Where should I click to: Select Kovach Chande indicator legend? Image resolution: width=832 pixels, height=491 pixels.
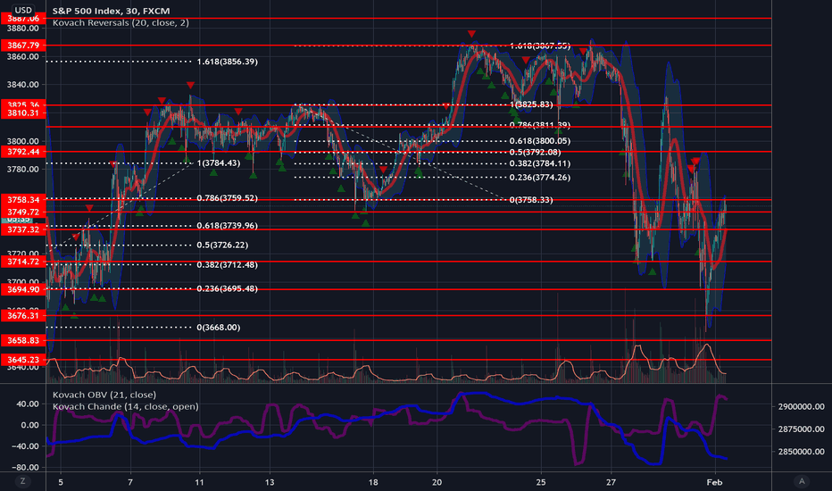tap(125, 406)
